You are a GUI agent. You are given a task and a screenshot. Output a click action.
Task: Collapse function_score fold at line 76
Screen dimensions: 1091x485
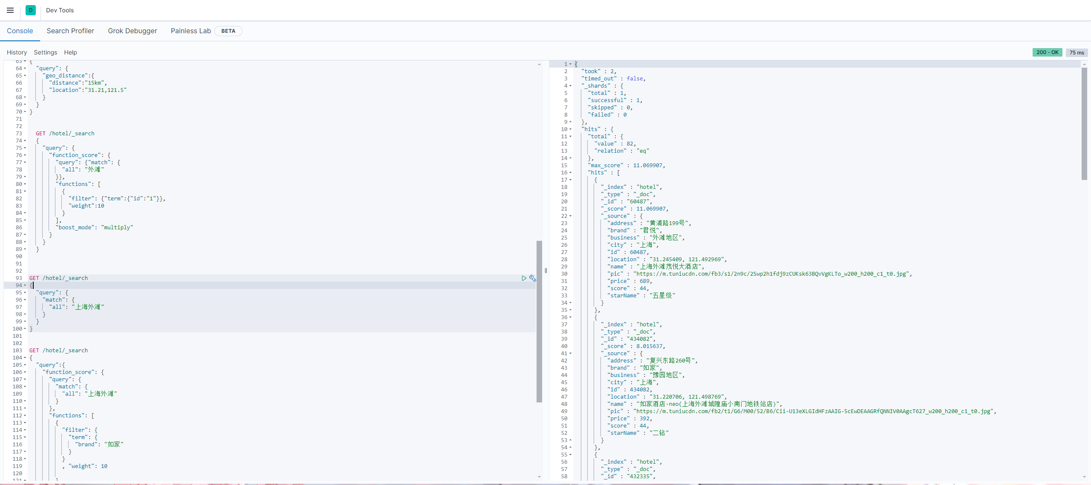click(x=25, y=155)
